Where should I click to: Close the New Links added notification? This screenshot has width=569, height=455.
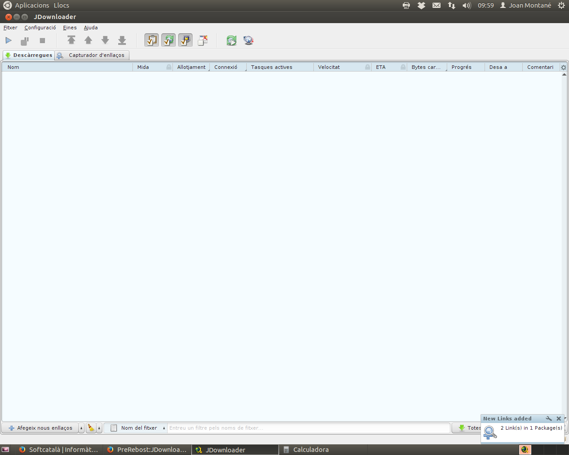click(559, 419)
